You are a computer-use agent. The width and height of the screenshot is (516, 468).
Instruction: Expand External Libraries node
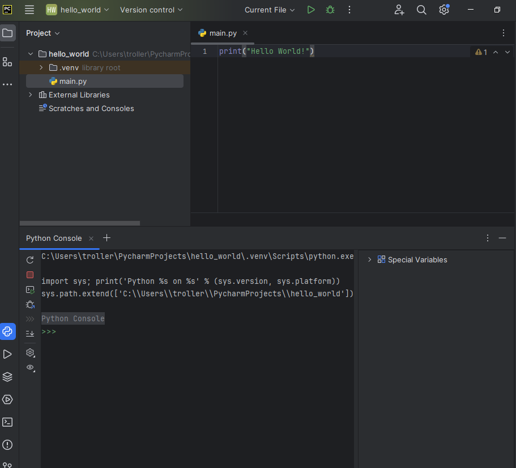[31, 95]
